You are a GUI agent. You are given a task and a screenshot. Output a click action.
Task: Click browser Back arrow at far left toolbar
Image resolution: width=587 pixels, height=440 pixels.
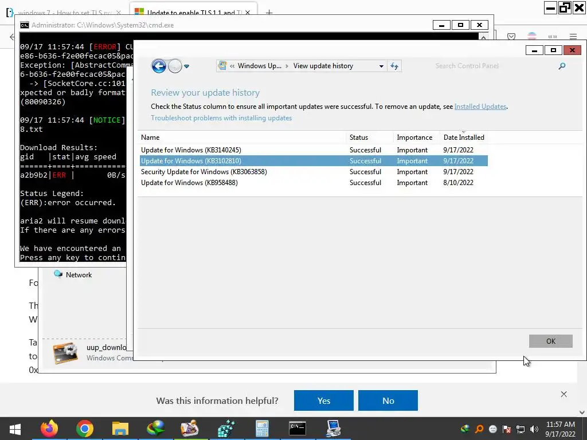(13, 37)
